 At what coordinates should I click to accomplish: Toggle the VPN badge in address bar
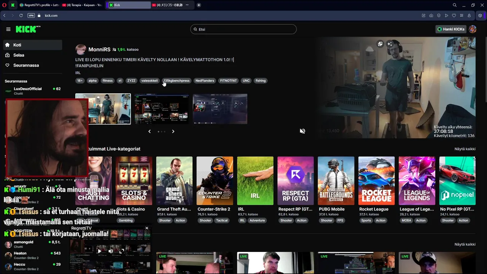[x=31, y=16]
